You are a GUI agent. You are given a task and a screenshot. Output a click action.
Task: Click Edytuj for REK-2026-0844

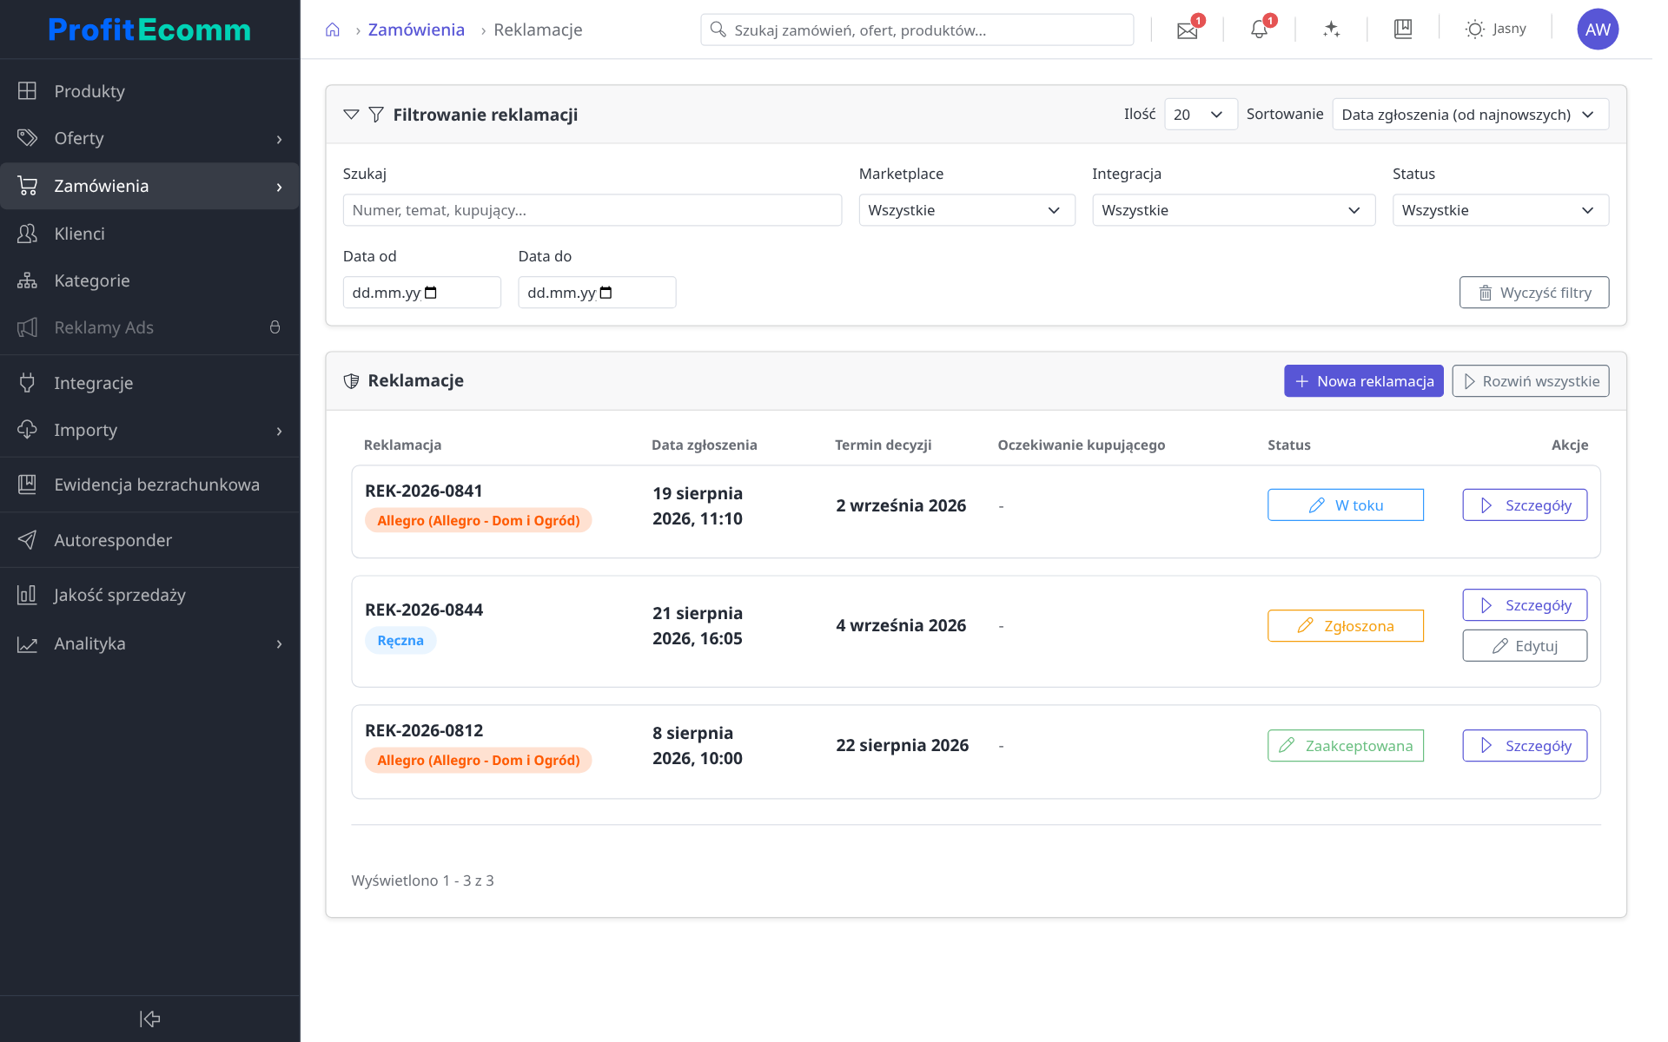coord(1524,646)
